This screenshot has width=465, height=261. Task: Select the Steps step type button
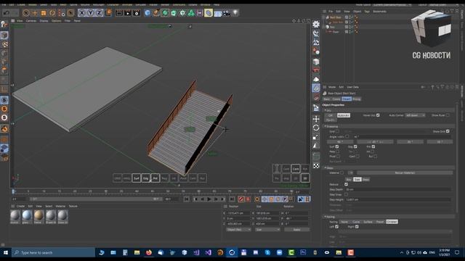[x=365, y=180]
